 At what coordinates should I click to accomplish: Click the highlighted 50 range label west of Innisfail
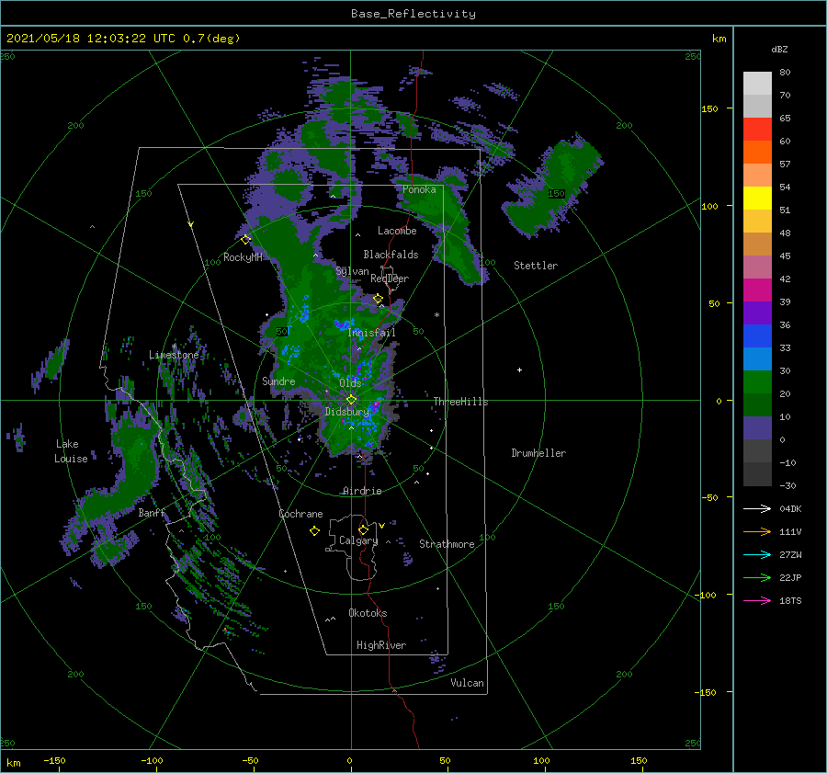(282, 332)
